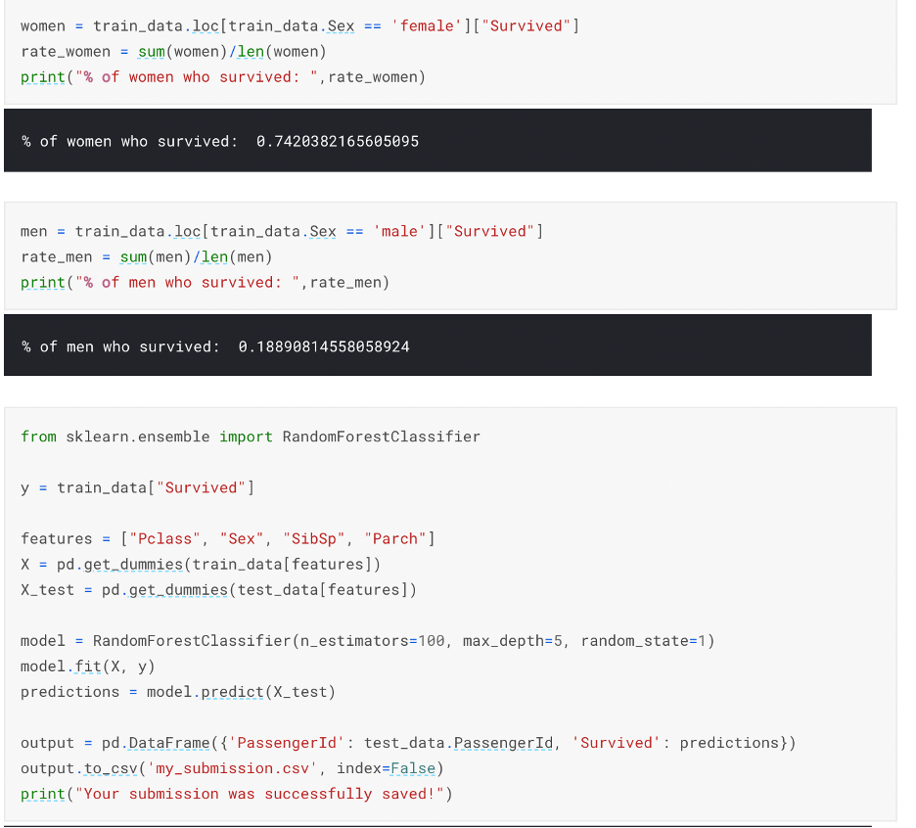
Task: Click the RandomForestClassifier import line
Action: coord(250,437)
